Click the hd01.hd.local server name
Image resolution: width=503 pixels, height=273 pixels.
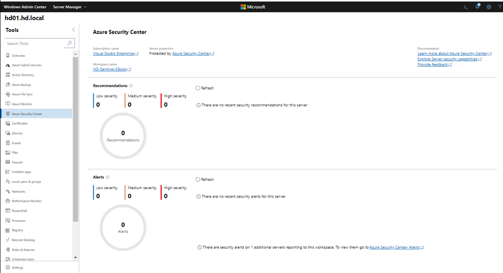click(x=24, y=18)
